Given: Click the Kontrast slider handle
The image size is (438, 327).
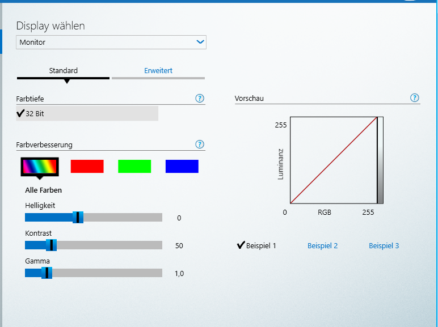Looking at the screenshot, I should click(51, 245).
